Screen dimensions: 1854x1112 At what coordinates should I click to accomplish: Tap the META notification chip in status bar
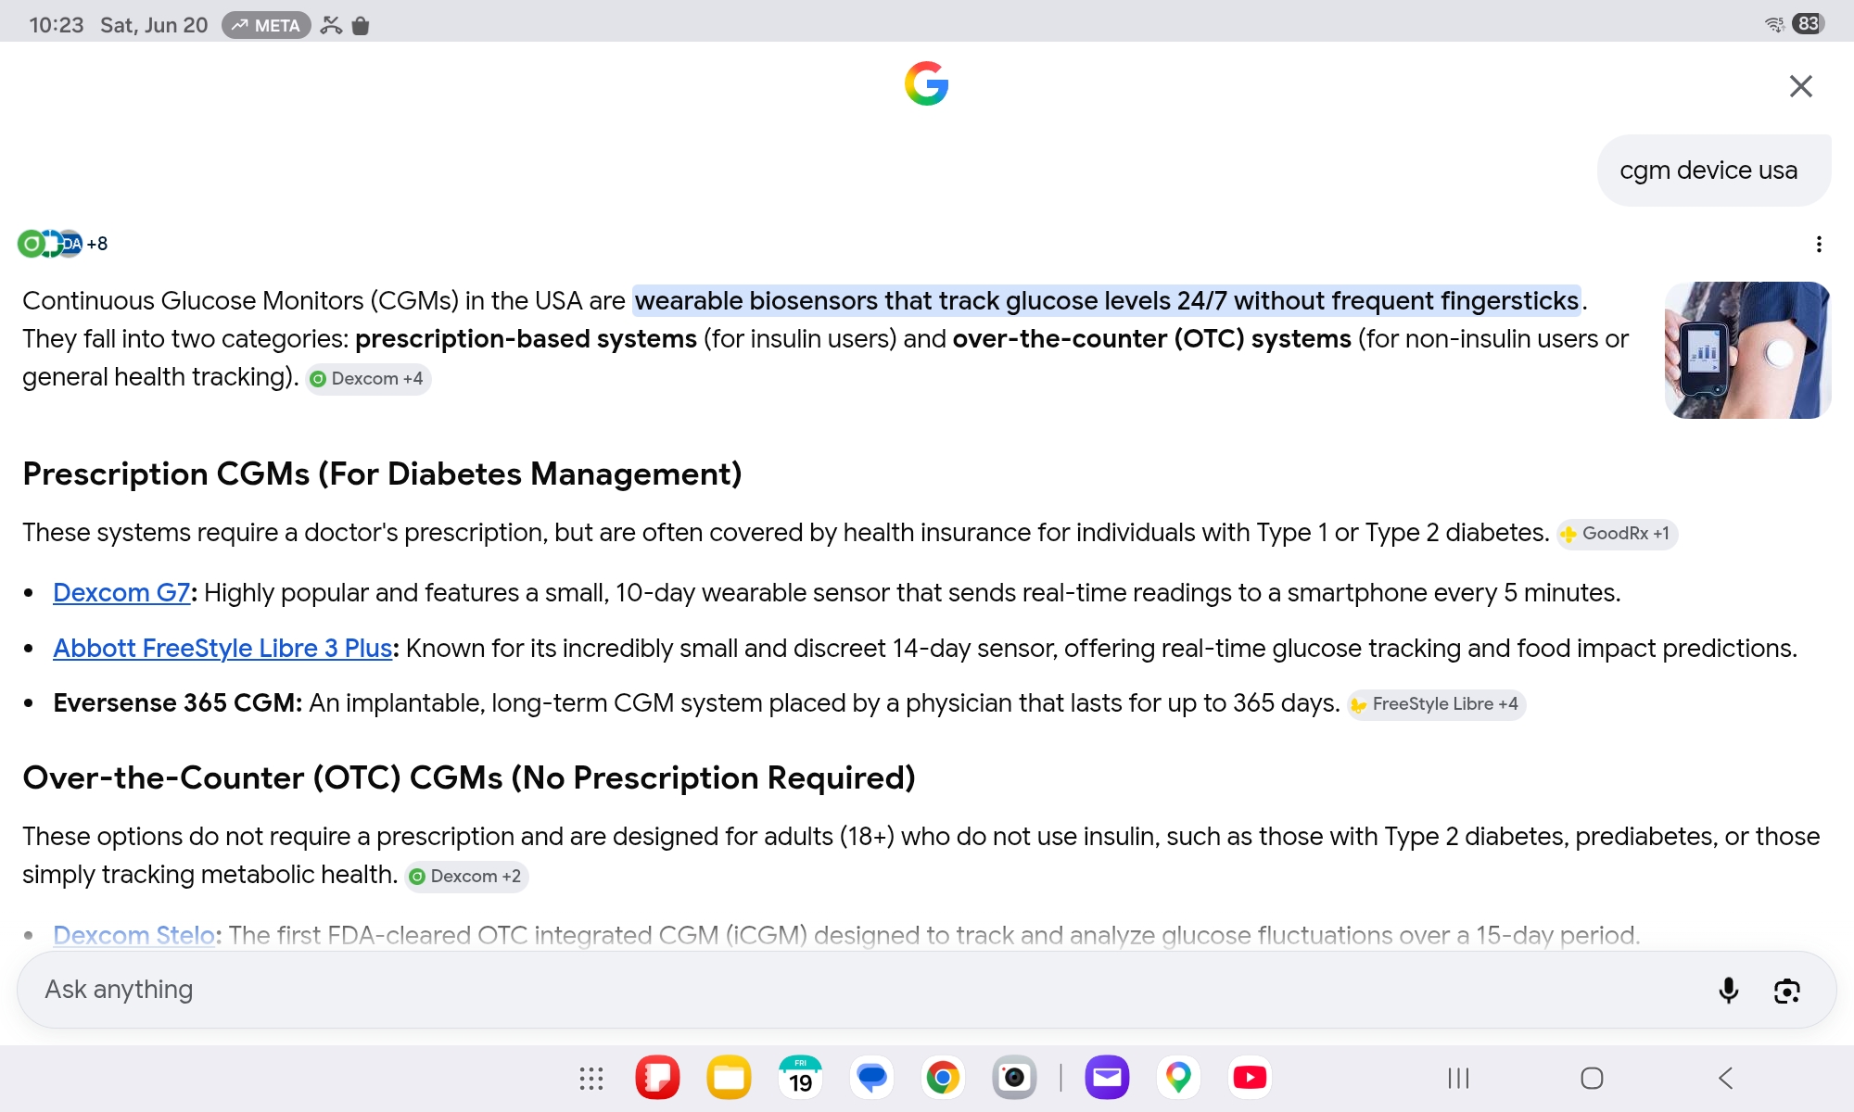(x=266, y=25)
